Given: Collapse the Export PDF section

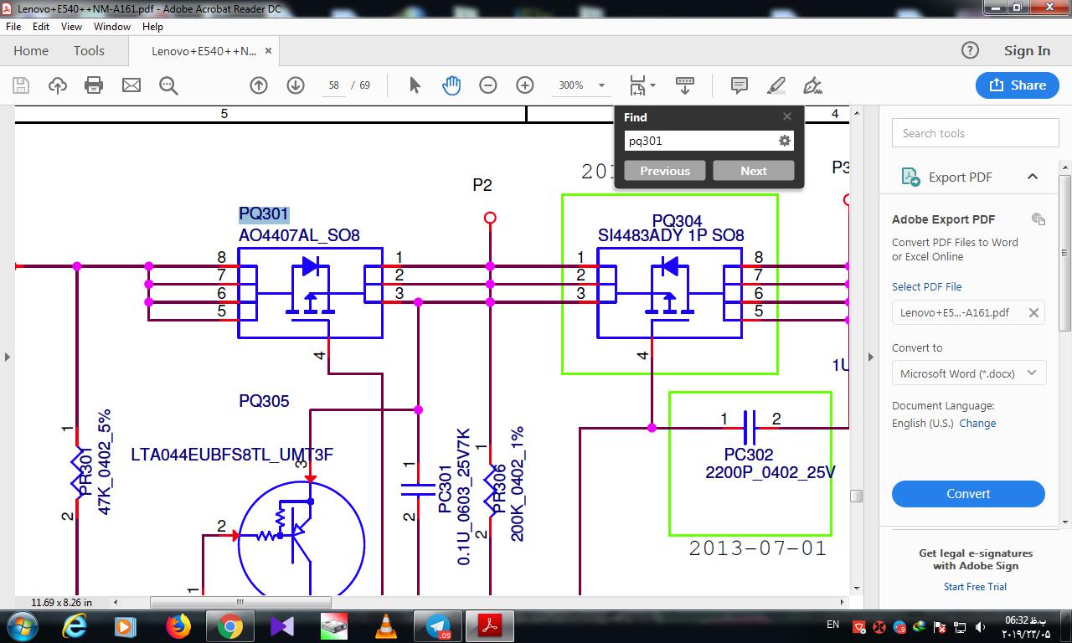Looking at the screenshot, I should [1032, 177].
